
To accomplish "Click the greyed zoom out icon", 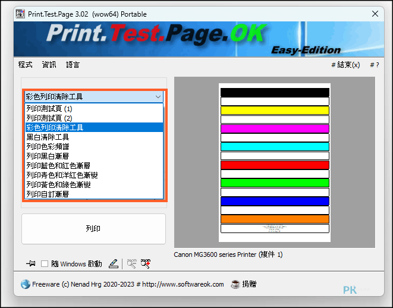I will click(131, 263).
